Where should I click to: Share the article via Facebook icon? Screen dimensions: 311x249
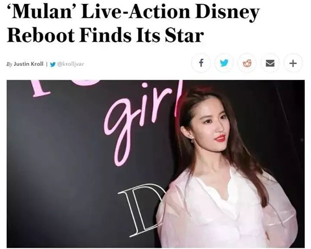coord(201,63)
